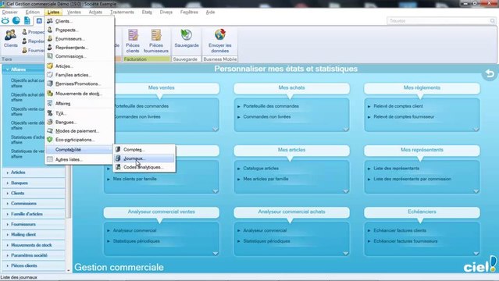Viewport: 499px width, 281px height.
Task: Click the Eco-participations shield icon
Action: coord(50,140)
